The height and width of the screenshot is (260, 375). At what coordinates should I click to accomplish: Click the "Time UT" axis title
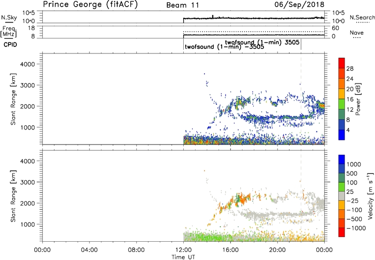[183, 257]
